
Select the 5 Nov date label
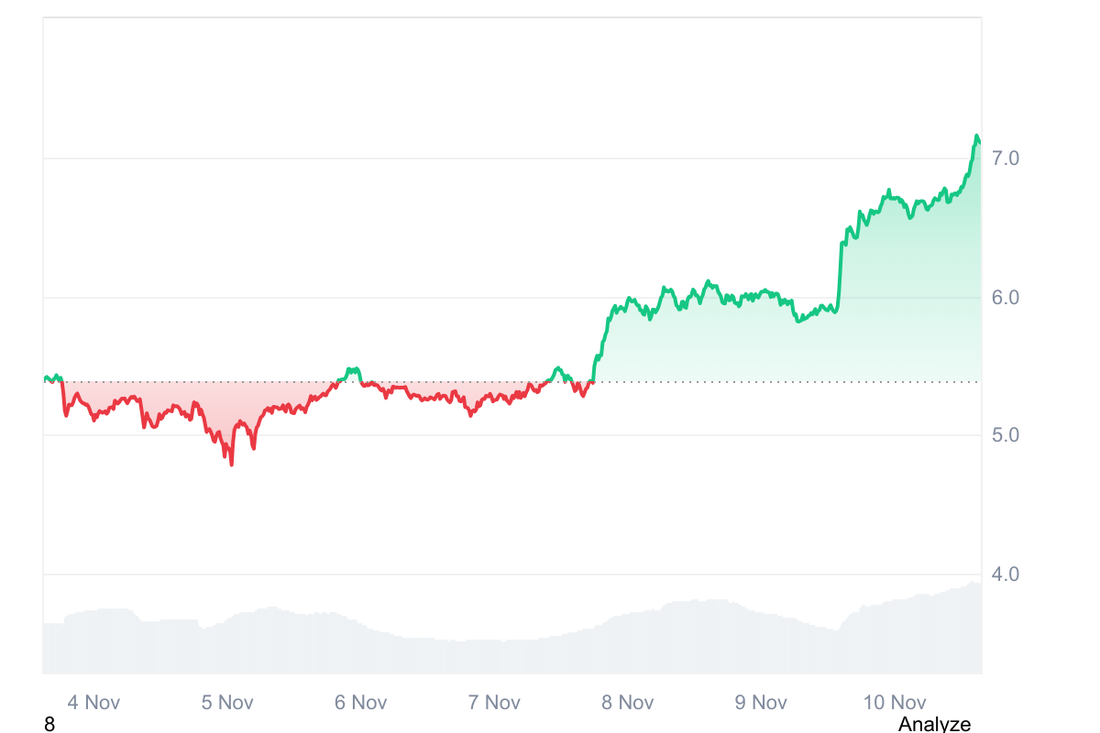tap(227, 703)
